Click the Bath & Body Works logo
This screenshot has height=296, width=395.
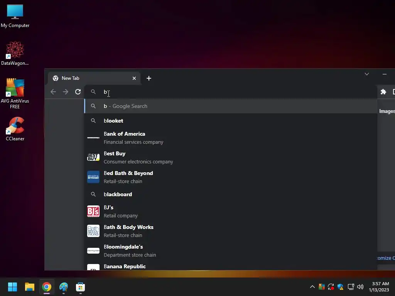(x=93, y=231)
